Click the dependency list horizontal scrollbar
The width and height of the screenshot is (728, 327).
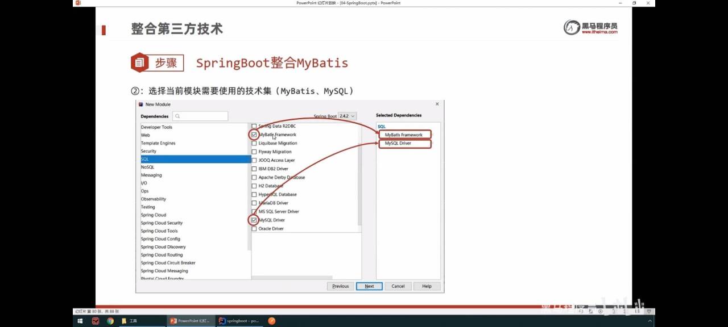292,278
